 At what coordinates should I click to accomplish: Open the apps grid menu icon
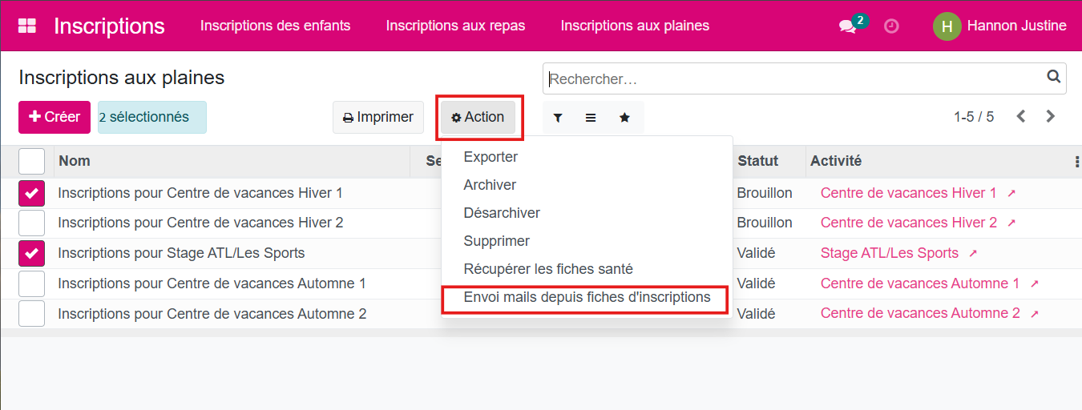pyautogui.click(x=27, y=26)
